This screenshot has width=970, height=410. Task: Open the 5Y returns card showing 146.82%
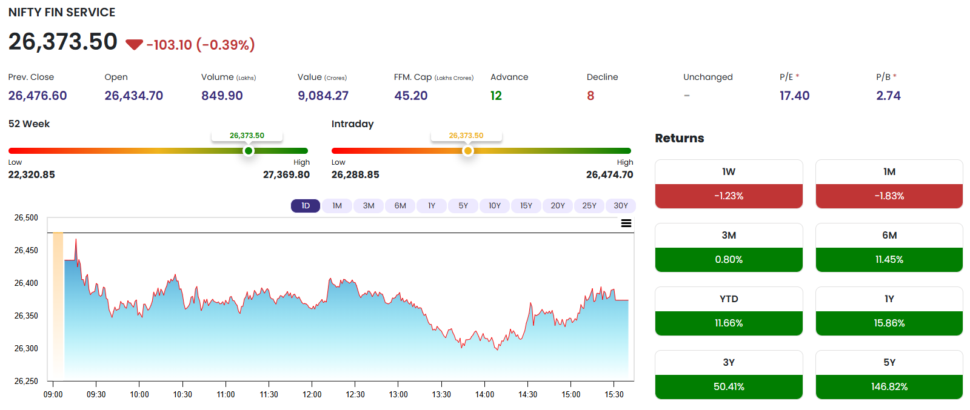point(889,375)
